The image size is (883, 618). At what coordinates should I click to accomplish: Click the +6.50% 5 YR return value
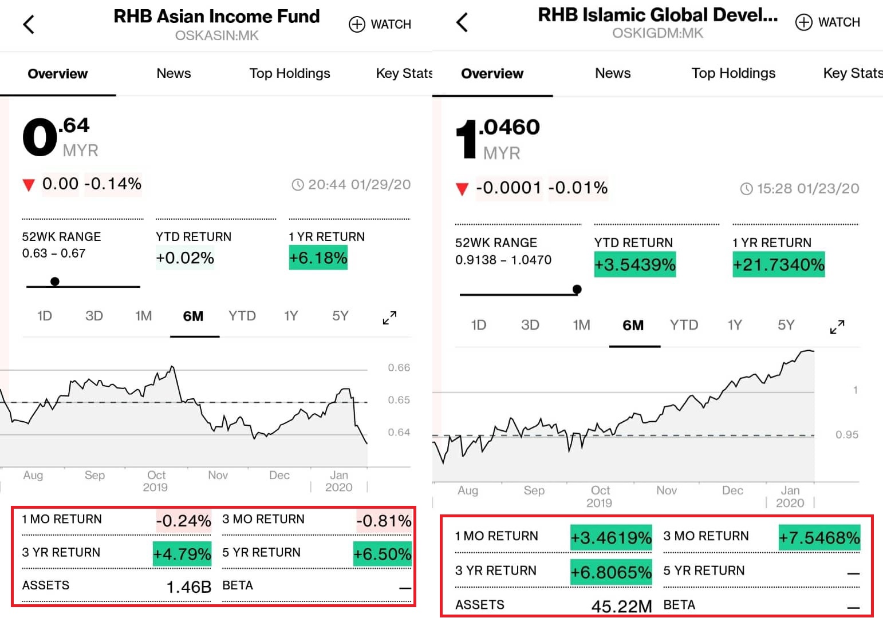tap(383, 554)
